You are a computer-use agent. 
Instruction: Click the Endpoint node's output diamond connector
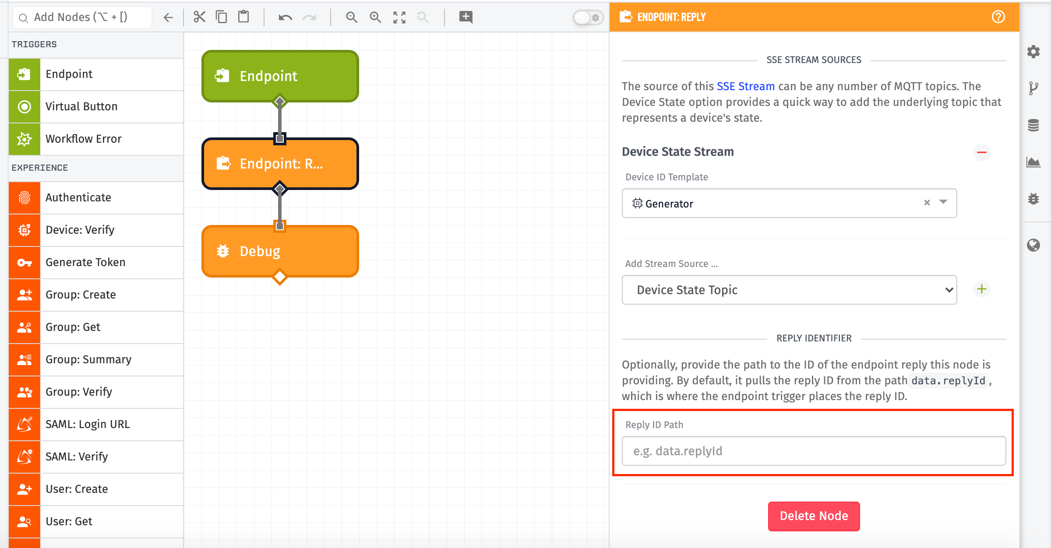(279, 102)
